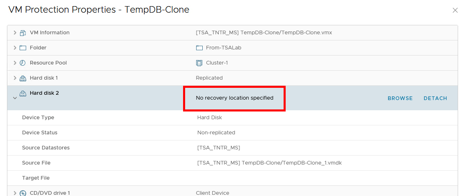The width and height of the screenshot is (463, 196).
Task: Click the Hard disk 2 icon
Action: coord(23,93)
